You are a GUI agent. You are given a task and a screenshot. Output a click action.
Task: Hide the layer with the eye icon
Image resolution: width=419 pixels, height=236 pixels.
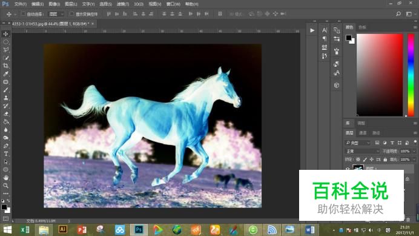(348, 168)
